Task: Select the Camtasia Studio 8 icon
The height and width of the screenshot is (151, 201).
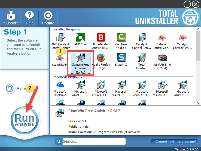Action: pyautogui.click(x=121, y=41)
